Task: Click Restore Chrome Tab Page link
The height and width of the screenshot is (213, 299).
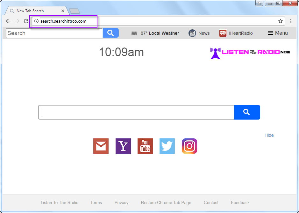Action: click(x=166, y=203)
